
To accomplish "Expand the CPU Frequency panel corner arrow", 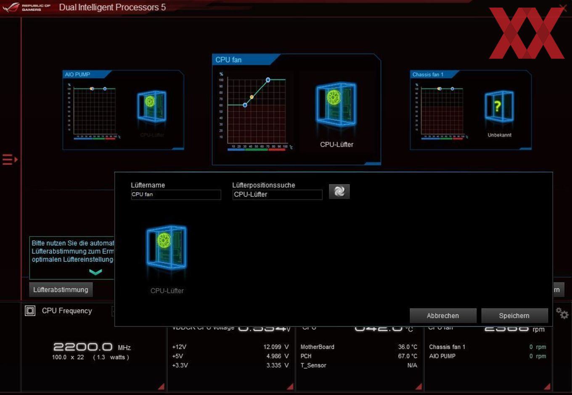I will tap(161, 387).
